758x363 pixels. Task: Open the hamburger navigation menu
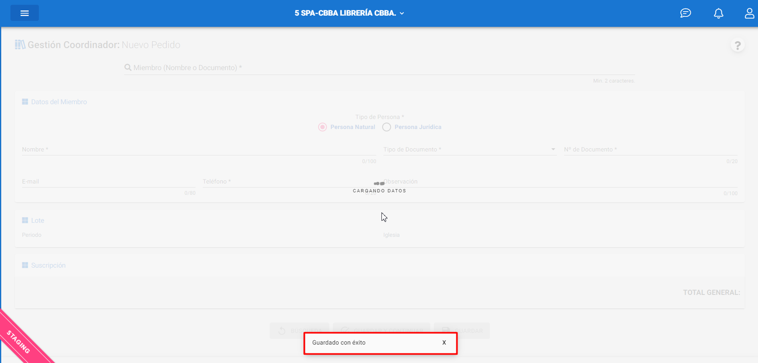pos(24,13)
